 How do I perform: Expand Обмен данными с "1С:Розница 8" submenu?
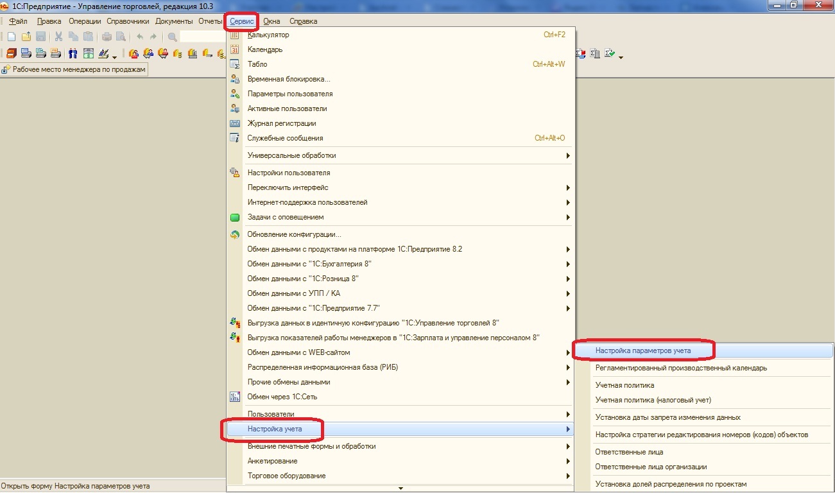[401, 279]
